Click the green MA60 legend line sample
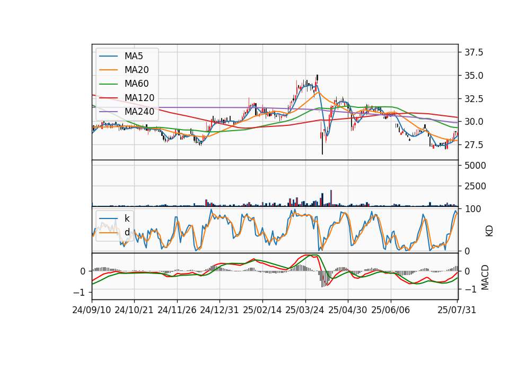Screen dimensions: 509x365 pyautogui.click(x=108, y=84)
